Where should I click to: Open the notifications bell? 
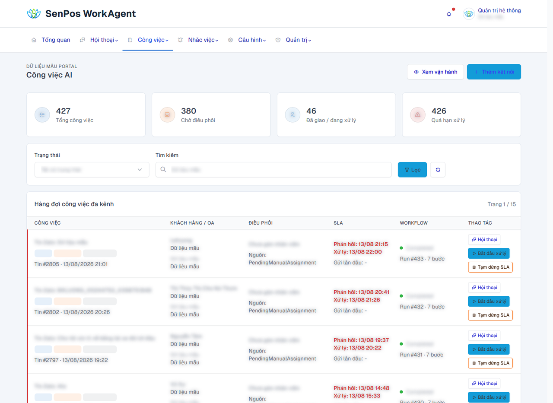(449, 14)
